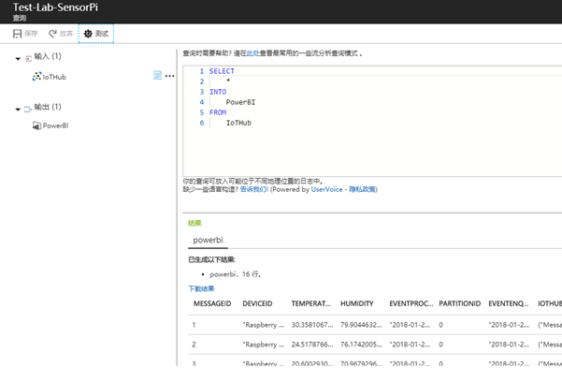The image size is (562, 368).
Task: Open the sample data document icon beside IoTHub
Action: [x=157, y=75]
